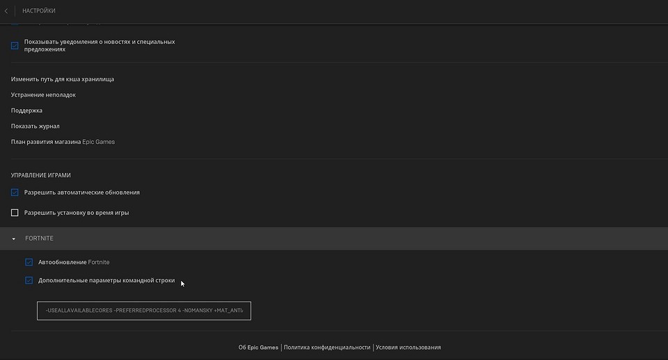Viewport: 668px width, 360px height.
Task: Open План развития магазина Epic Games
Action: point(63,142)
